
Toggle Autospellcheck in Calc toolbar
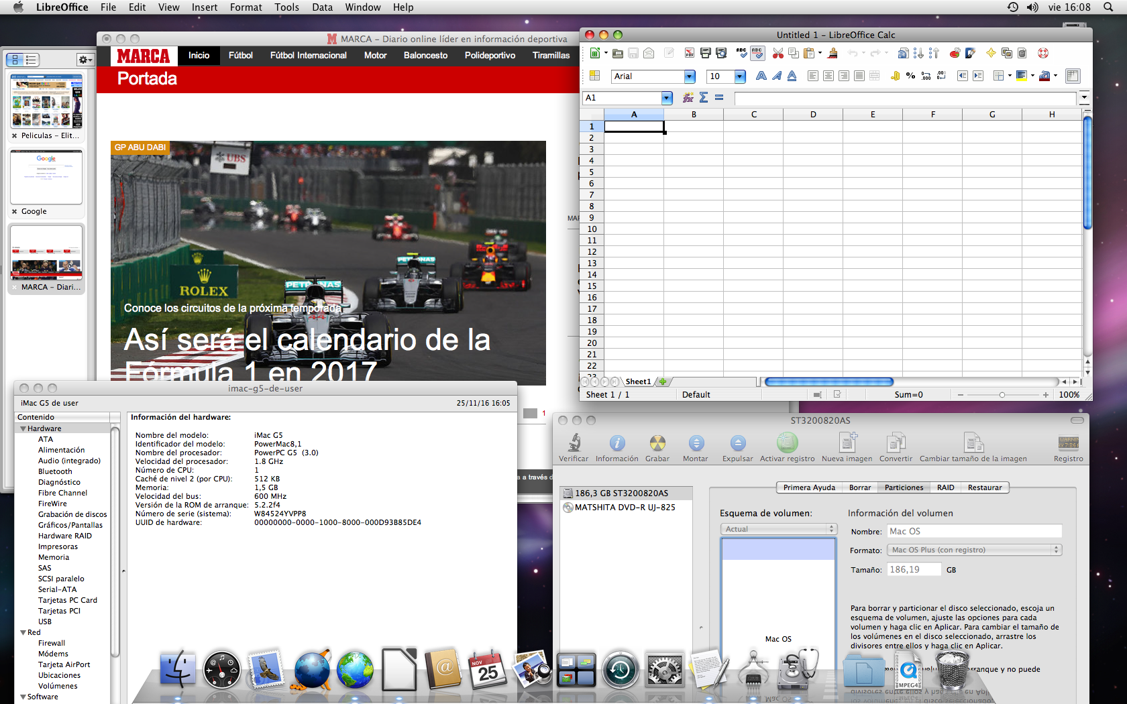point(757,53)
